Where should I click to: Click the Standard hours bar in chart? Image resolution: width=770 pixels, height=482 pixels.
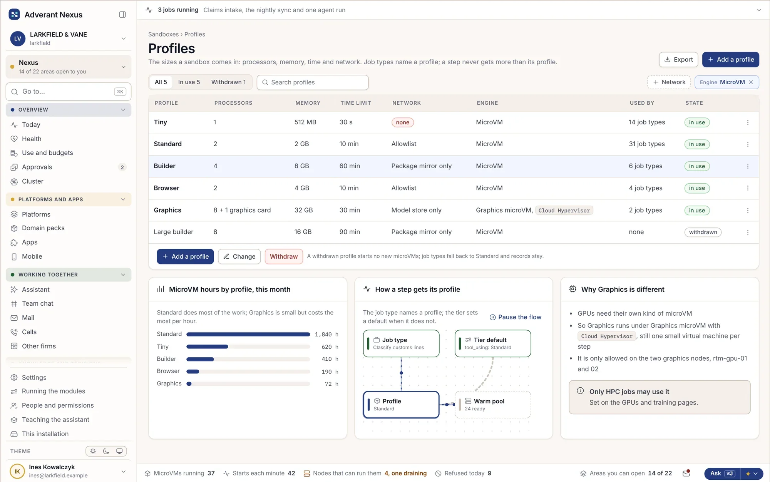tap(248, 335)
